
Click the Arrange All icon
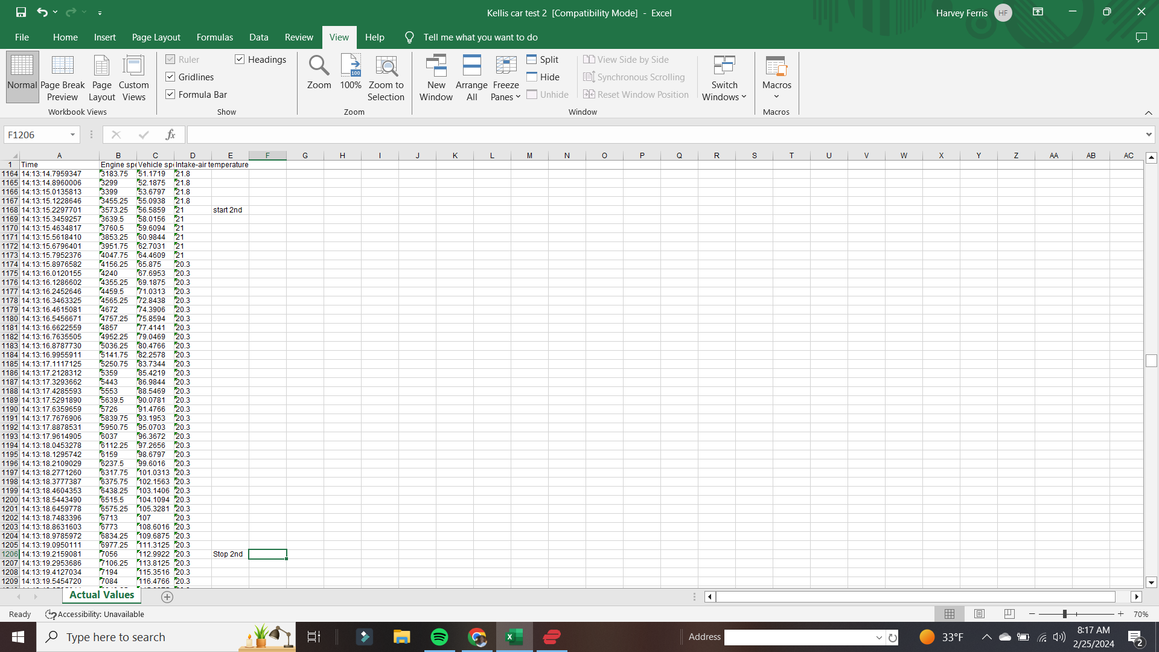(471, 77)
